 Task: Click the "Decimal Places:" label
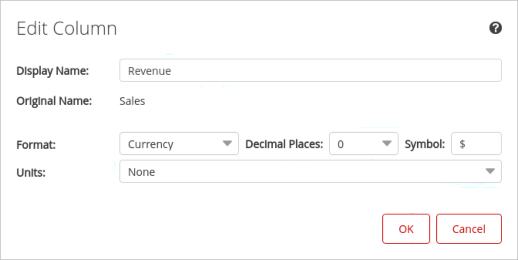point(284,144)
